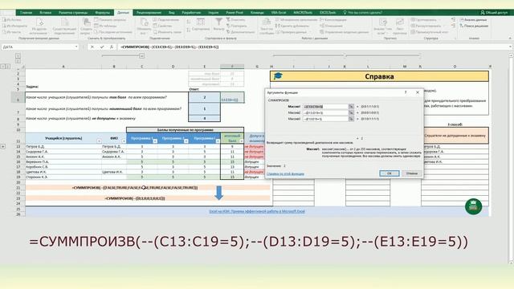Open the Рецензирование tab
Screen dimensions: 514x289
tap(149, 13)
